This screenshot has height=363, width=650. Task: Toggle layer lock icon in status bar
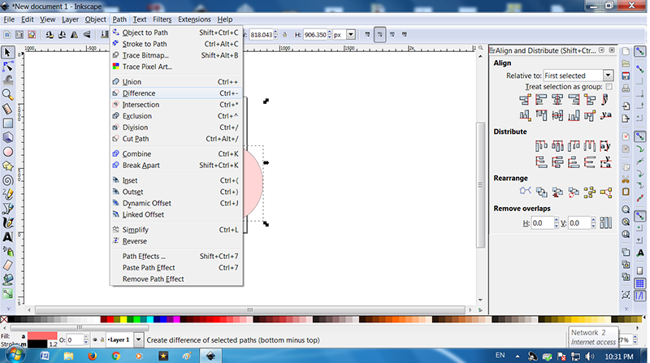(x=102, y=339)
